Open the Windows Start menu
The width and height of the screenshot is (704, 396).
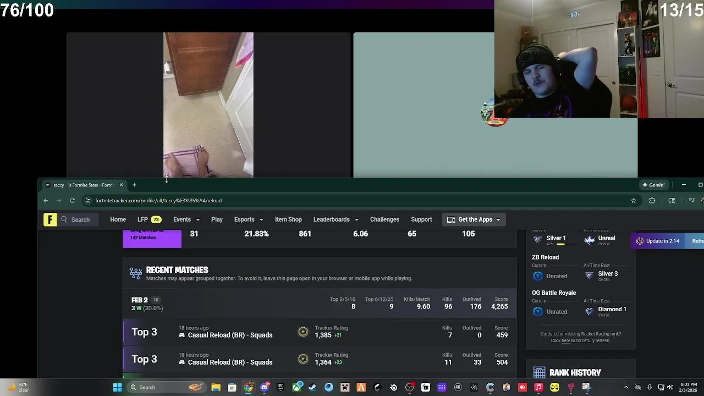(117, 387)
